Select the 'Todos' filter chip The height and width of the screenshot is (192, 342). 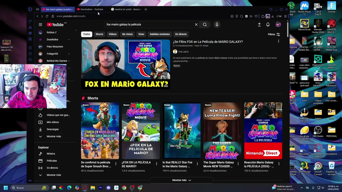(x=87, y=34)
